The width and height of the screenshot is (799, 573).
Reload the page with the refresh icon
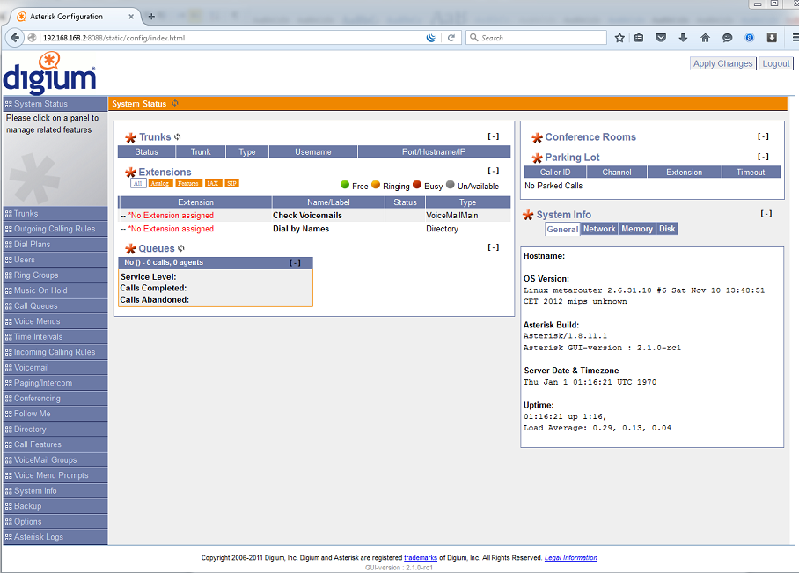pyautogui.click(x=451, y=38)
